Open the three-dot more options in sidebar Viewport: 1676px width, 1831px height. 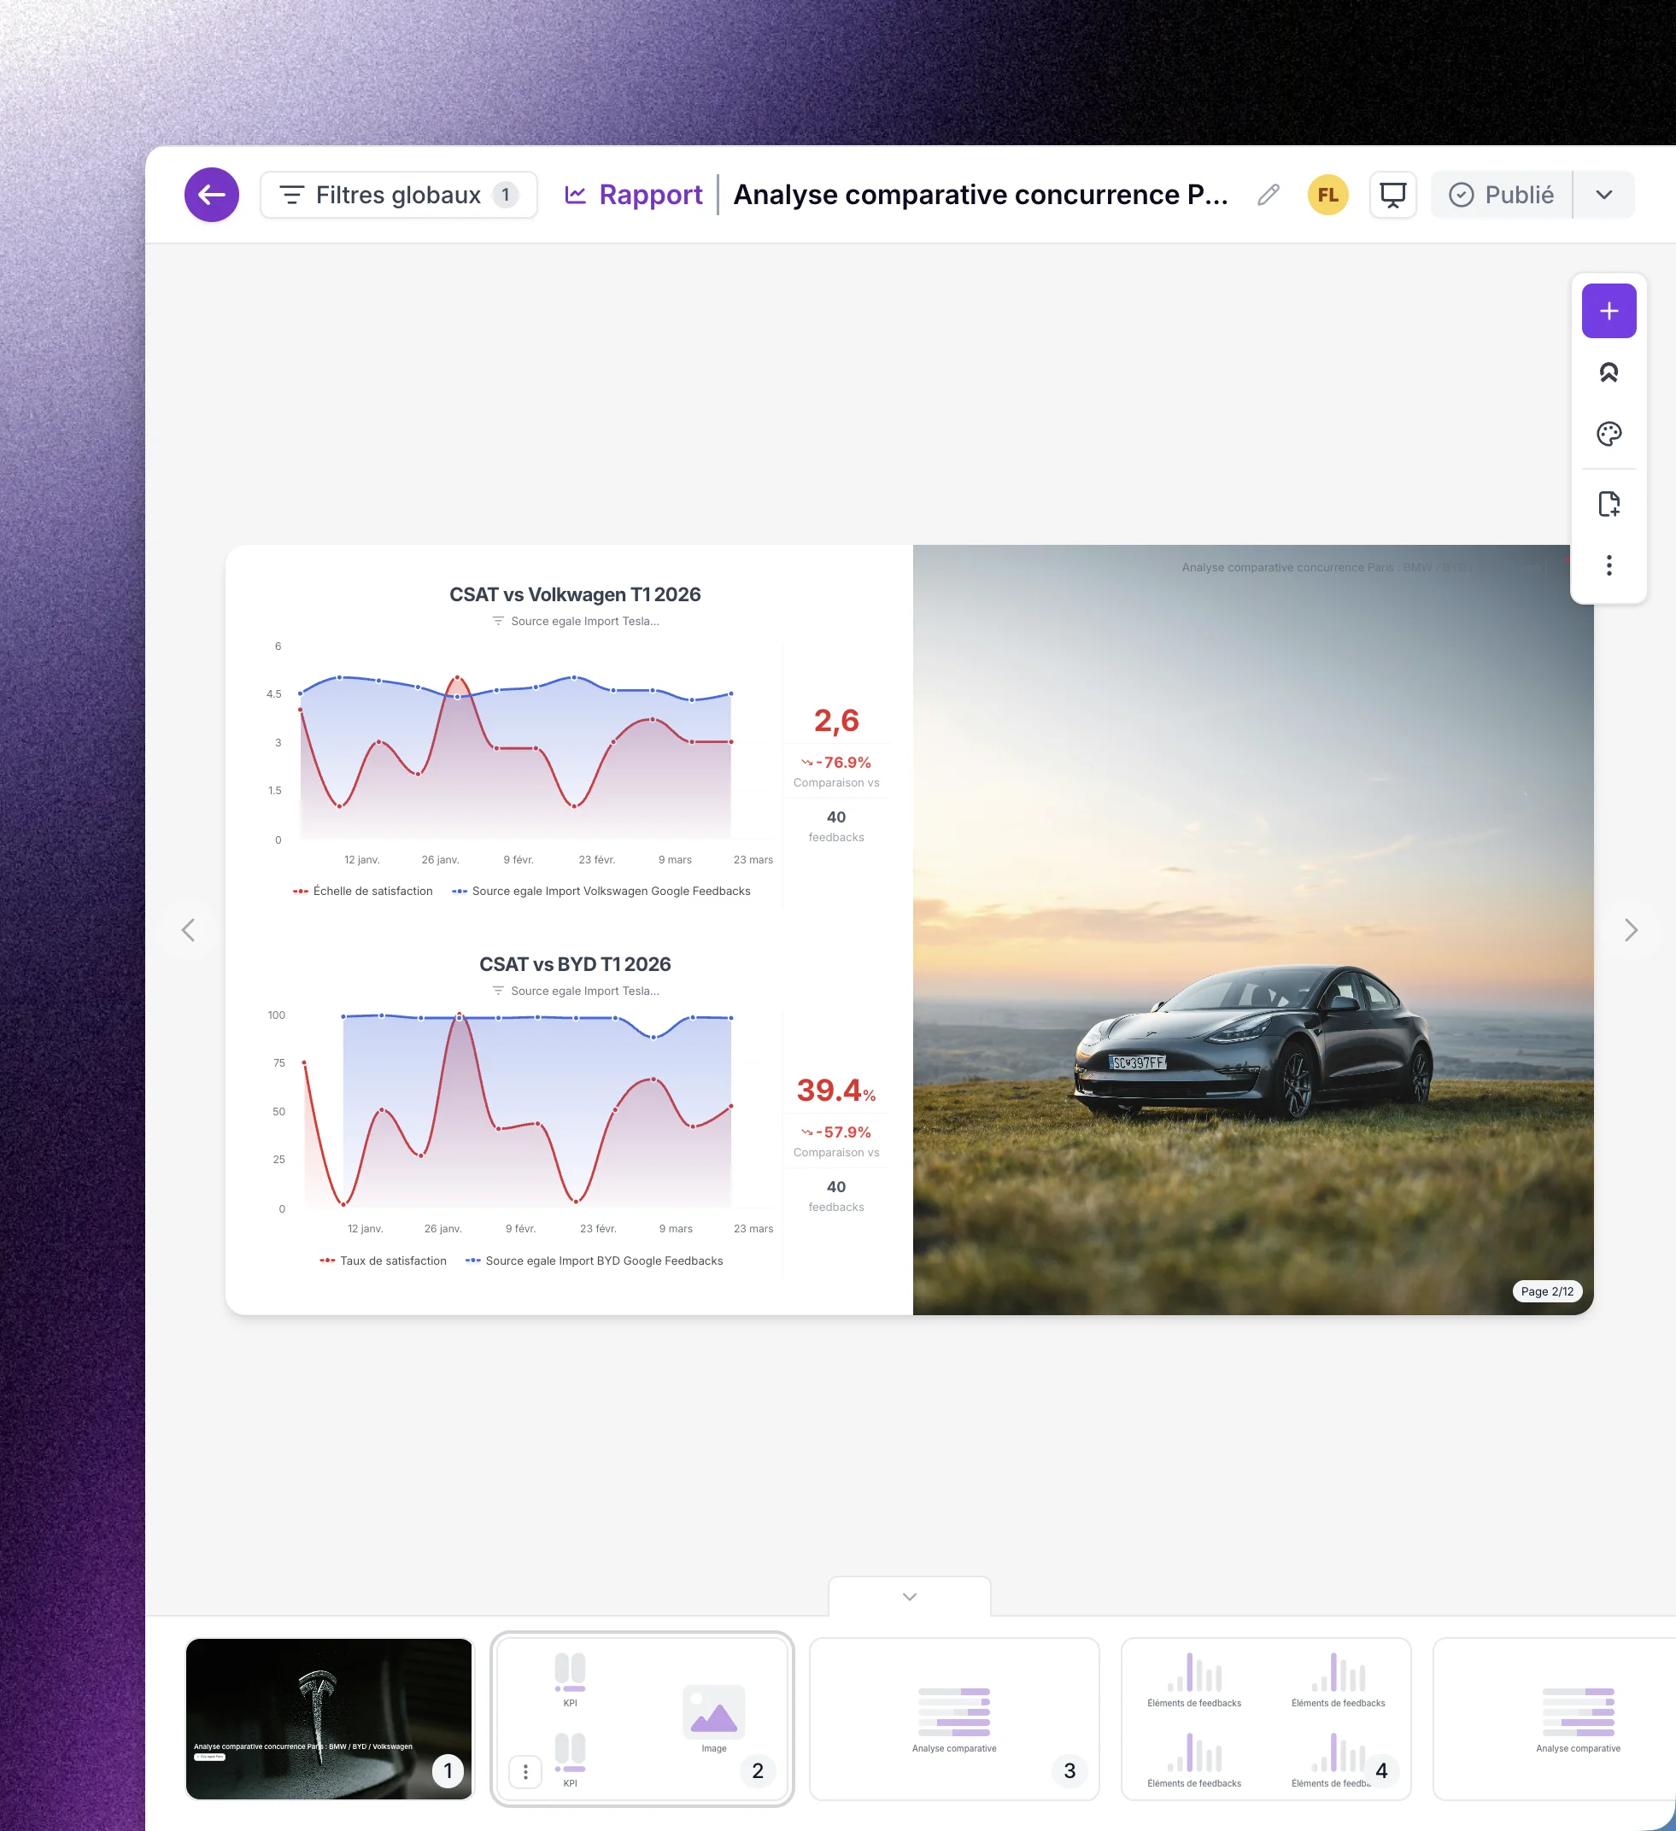pos(1608,566)
